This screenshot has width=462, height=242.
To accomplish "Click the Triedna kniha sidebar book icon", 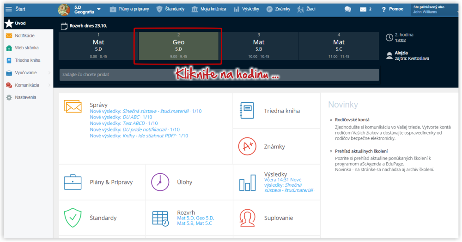I will [x=9, y=60].
